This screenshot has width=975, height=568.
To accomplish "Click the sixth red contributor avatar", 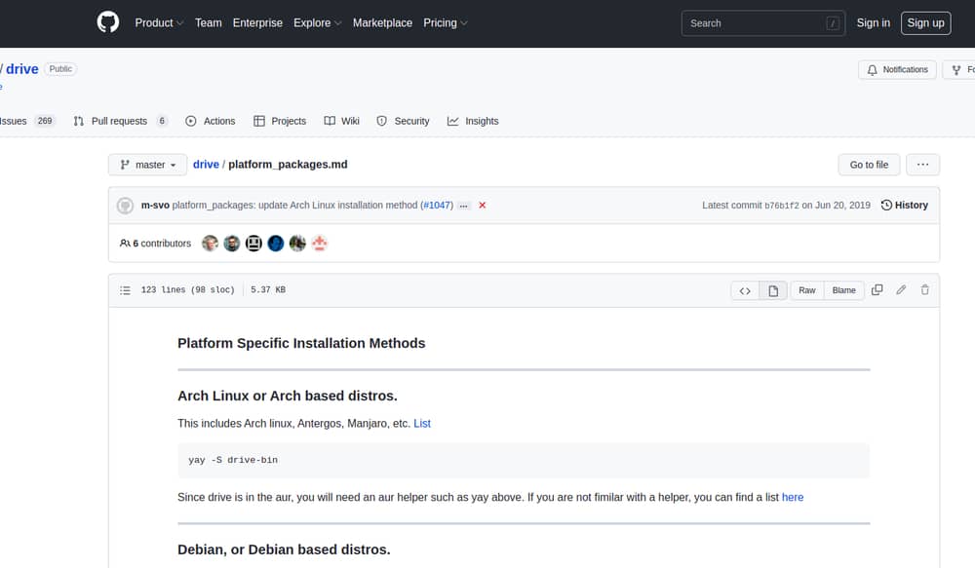I will [320, 244].
